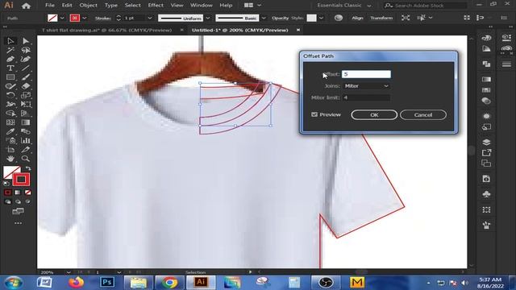Click the Search Adobe Stock field
The image size is (516, 290).
click(426, 6)
